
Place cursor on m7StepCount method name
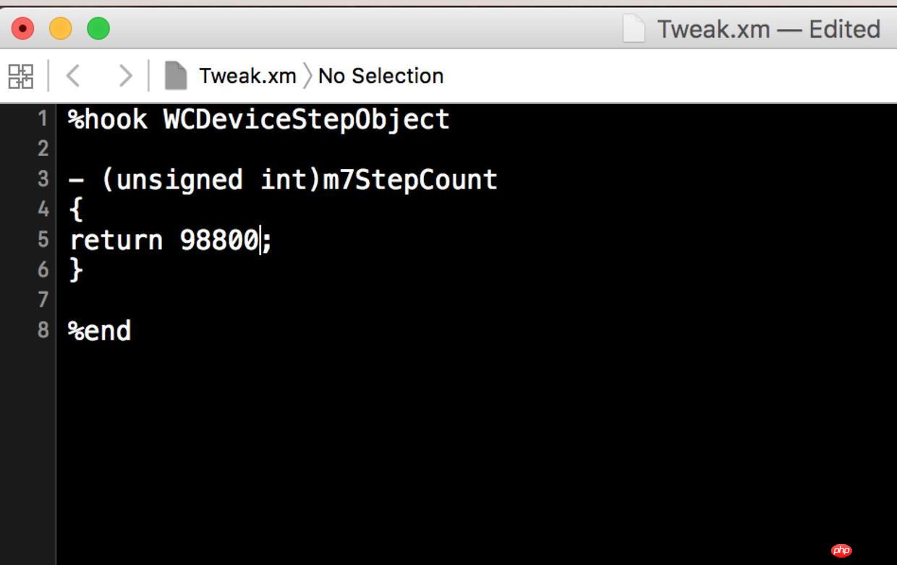410,179
